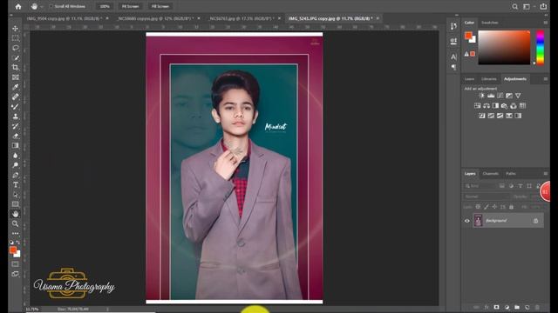
Task: Open Layers panel options menu
Action: click(x=545, y=174)
